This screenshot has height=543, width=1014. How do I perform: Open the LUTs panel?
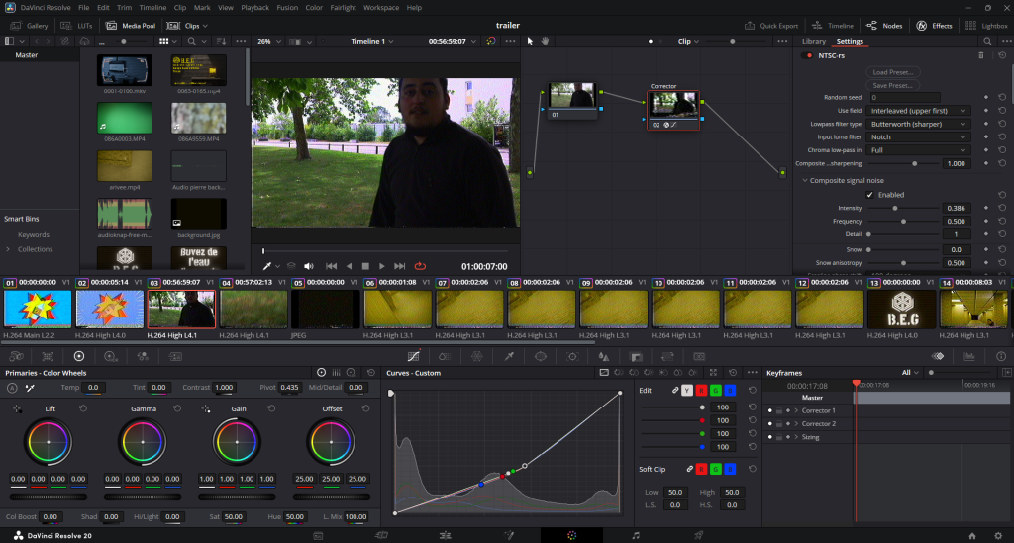pyautogui.click(x=76, y=26)
